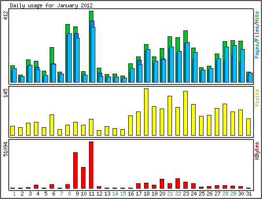
Task: Click the red KBytes bar for day 9
Action: point(76,171)
